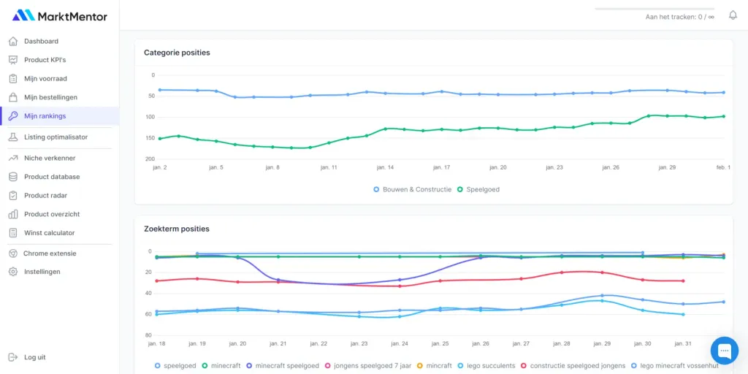Click the 'Aan het tracken: 0 / ∞' text
This screenshot has width=748, height=374.
point(680,17)
